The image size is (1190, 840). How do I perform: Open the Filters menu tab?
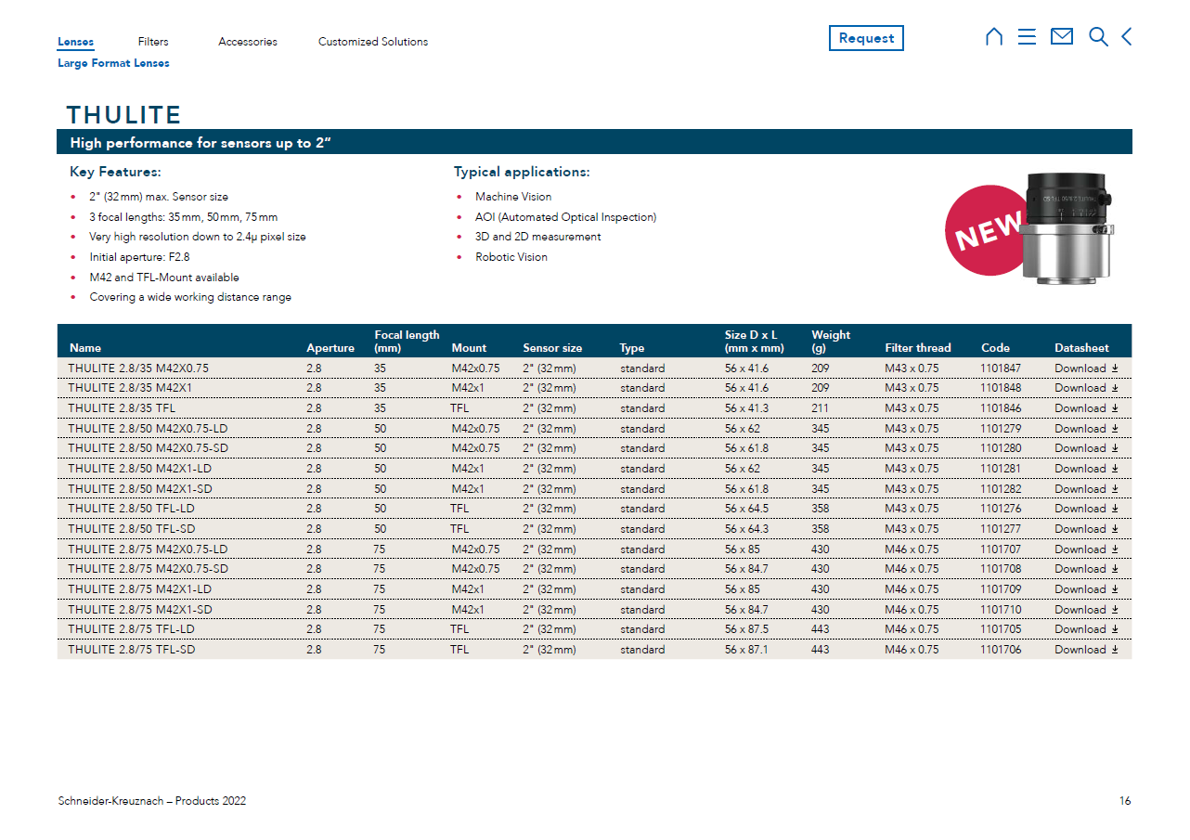(x=153, y=42)
